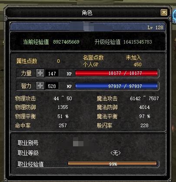
Task: Click the blue round icon at top-right edge
Action: (x=174, y=16)
